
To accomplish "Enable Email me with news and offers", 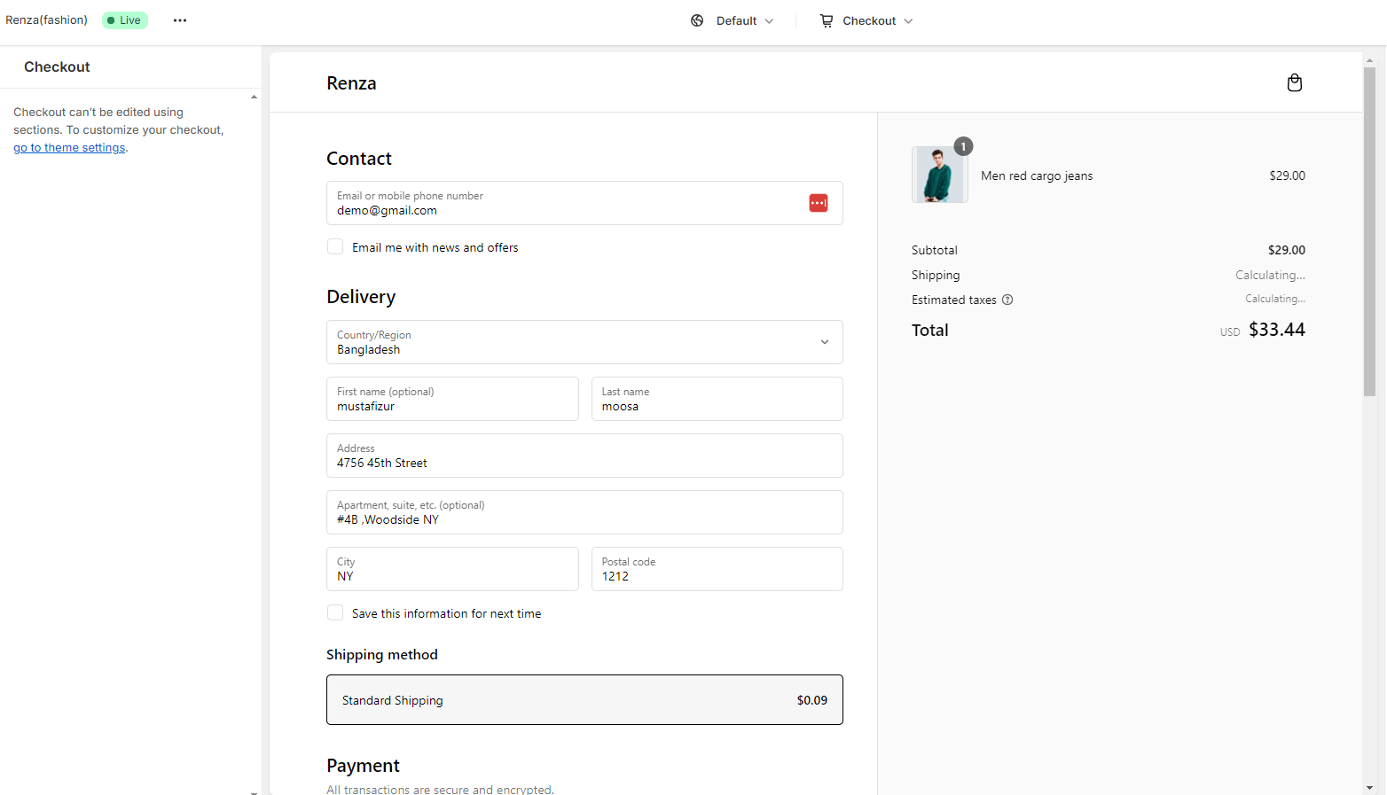I will tap(335, 246).
